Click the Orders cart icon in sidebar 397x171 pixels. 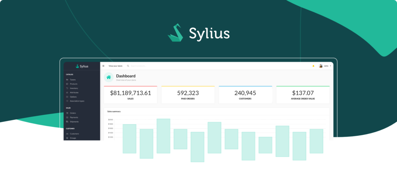[x=67, y=113]
